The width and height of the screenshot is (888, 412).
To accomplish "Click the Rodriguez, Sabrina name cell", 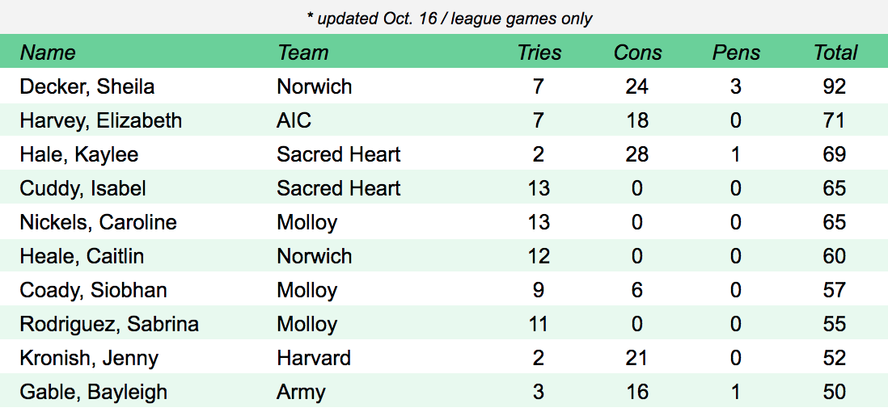I will (x=109, y=325).
